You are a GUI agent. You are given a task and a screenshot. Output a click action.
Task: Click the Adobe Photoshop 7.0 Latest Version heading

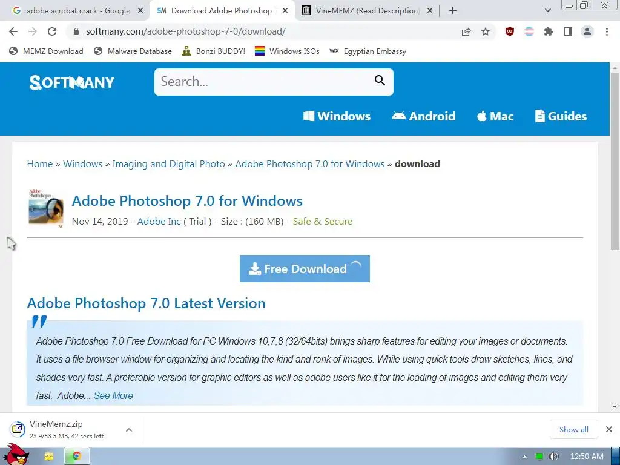click(x=147, y=303)
